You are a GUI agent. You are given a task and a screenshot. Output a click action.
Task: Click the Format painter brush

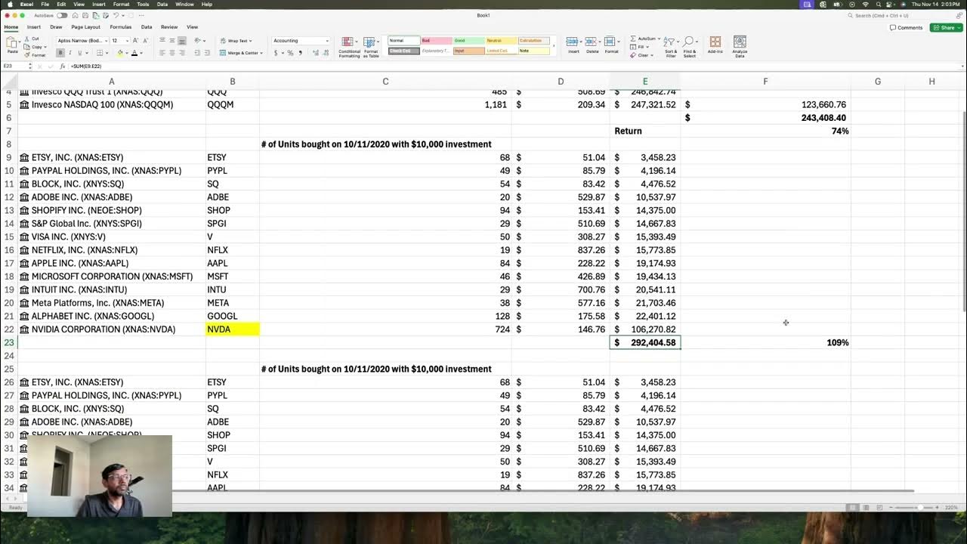pyautogui.click(x=26, y=55)
